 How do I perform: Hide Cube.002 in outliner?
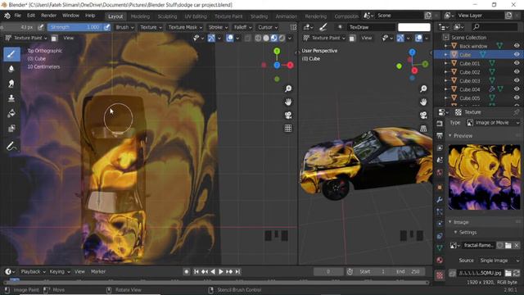(517, 72)
